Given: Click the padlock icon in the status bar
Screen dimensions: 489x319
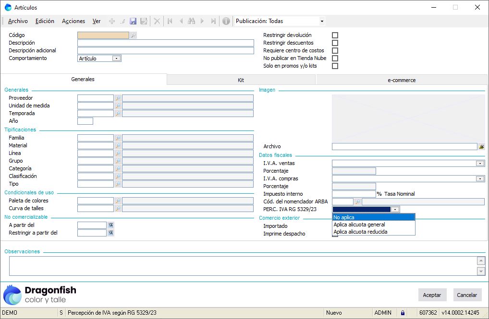Looking at the screenshot, I should pos(403,312).
